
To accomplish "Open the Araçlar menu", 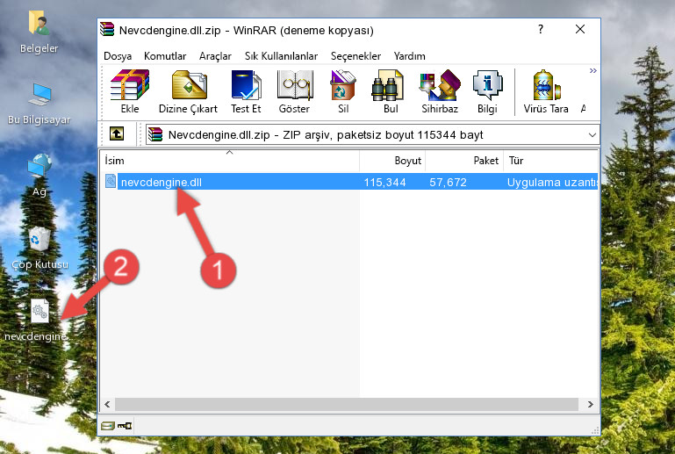I will point(215,56).
